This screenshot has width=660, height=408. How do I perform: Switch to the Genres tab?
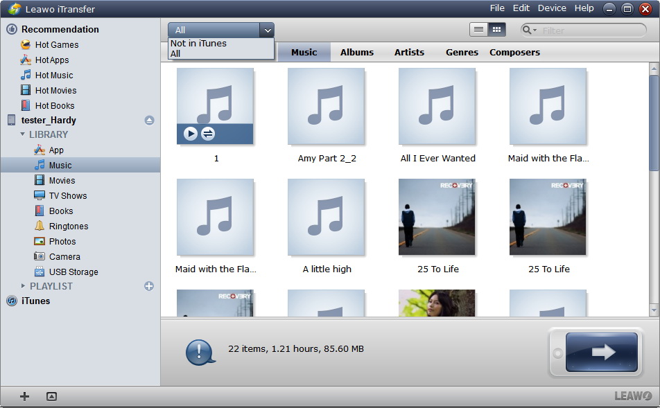tap(462, 52)
